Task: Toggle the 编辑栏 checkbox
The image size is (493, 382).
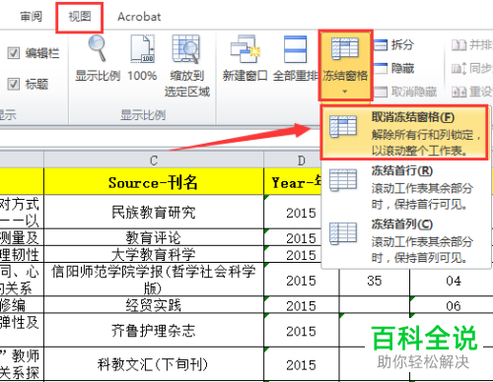Action: [14, 53]
